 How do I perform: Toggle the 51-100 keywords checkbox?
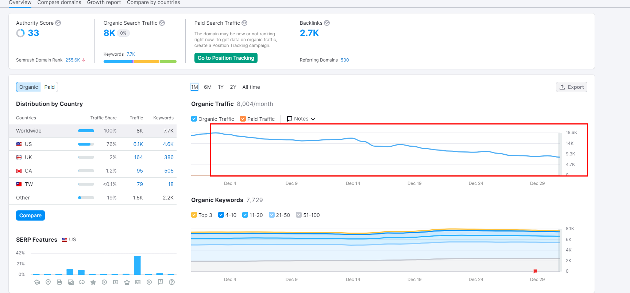click(299, 215)
